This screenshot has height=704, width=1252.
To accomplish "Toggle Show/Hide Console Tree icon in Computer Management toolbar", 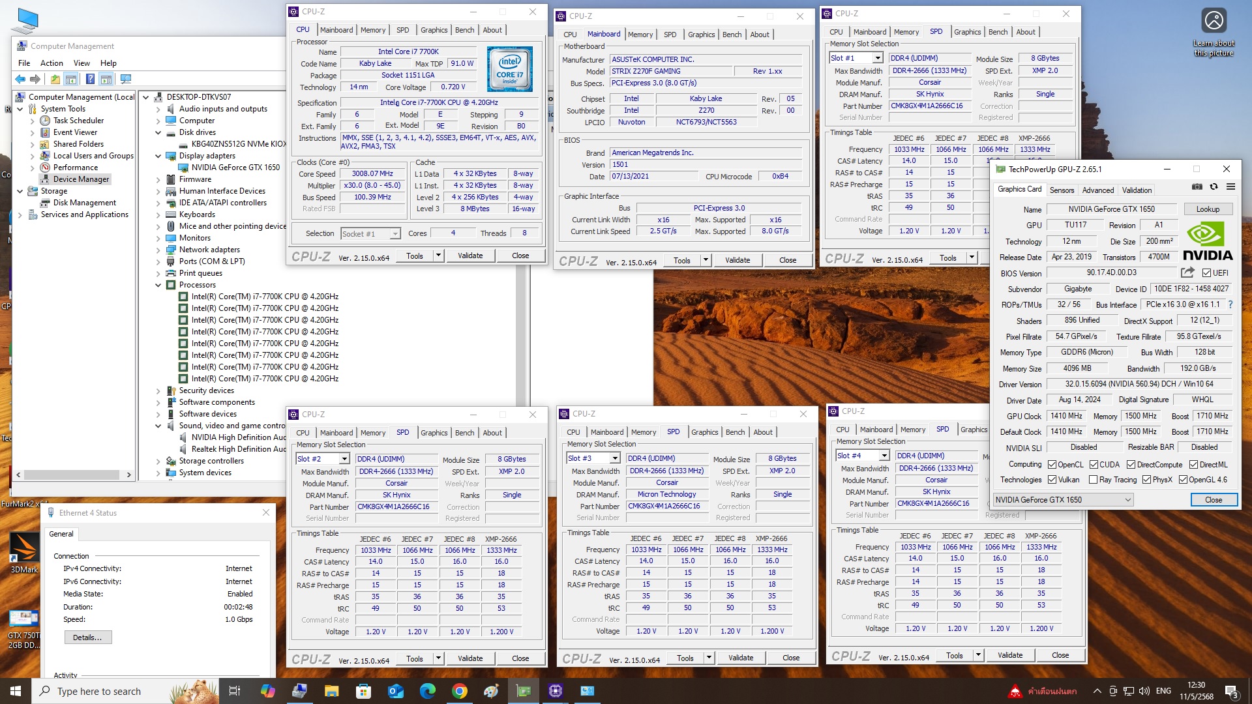I will (x=71, y=80).
